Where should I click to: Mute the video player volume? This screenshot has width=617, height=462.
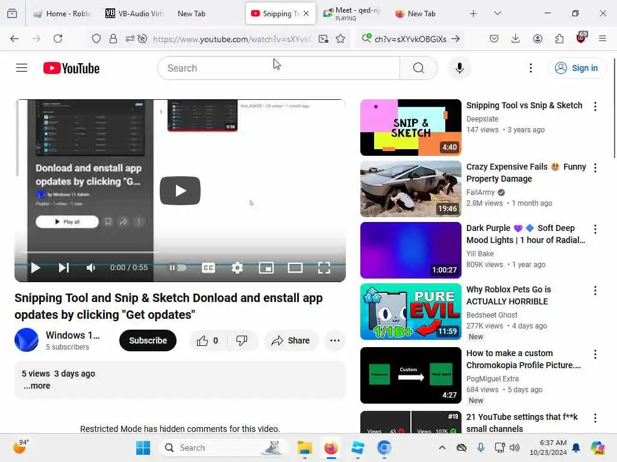click(91, 268)
